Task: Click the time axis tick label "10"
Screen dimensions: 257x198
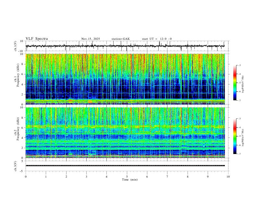Action: pos(228,177)
